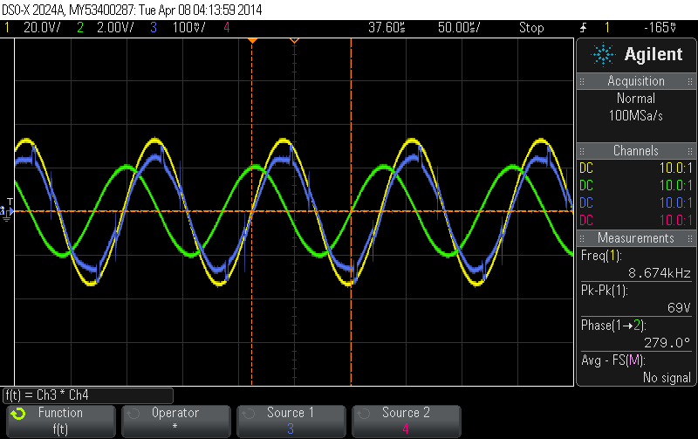
Task: Click the yellow 10.0:1 probe ratio
Action: (676, 168)
